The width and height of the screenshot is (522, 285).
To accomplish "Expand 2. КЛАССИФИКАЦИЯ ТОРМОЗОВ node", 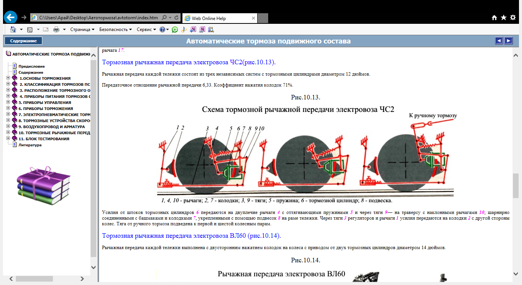I will (8, 84).
